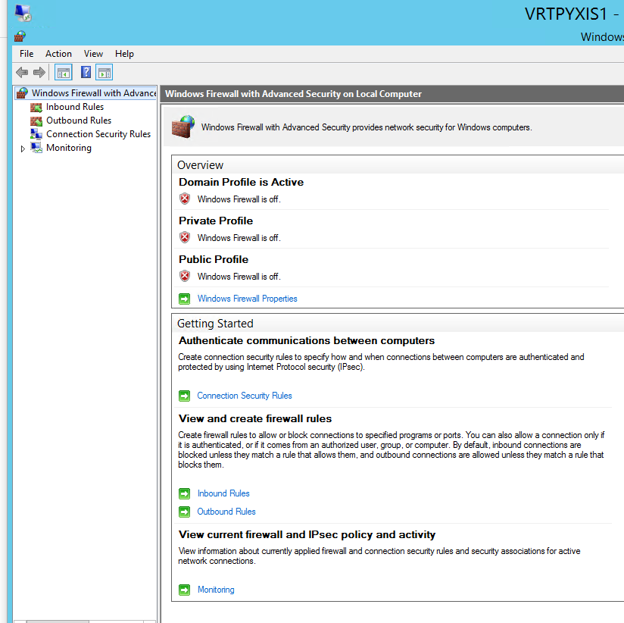Click the red shield under Public Profile
624x623 pixels.
[x=185, y=276]
